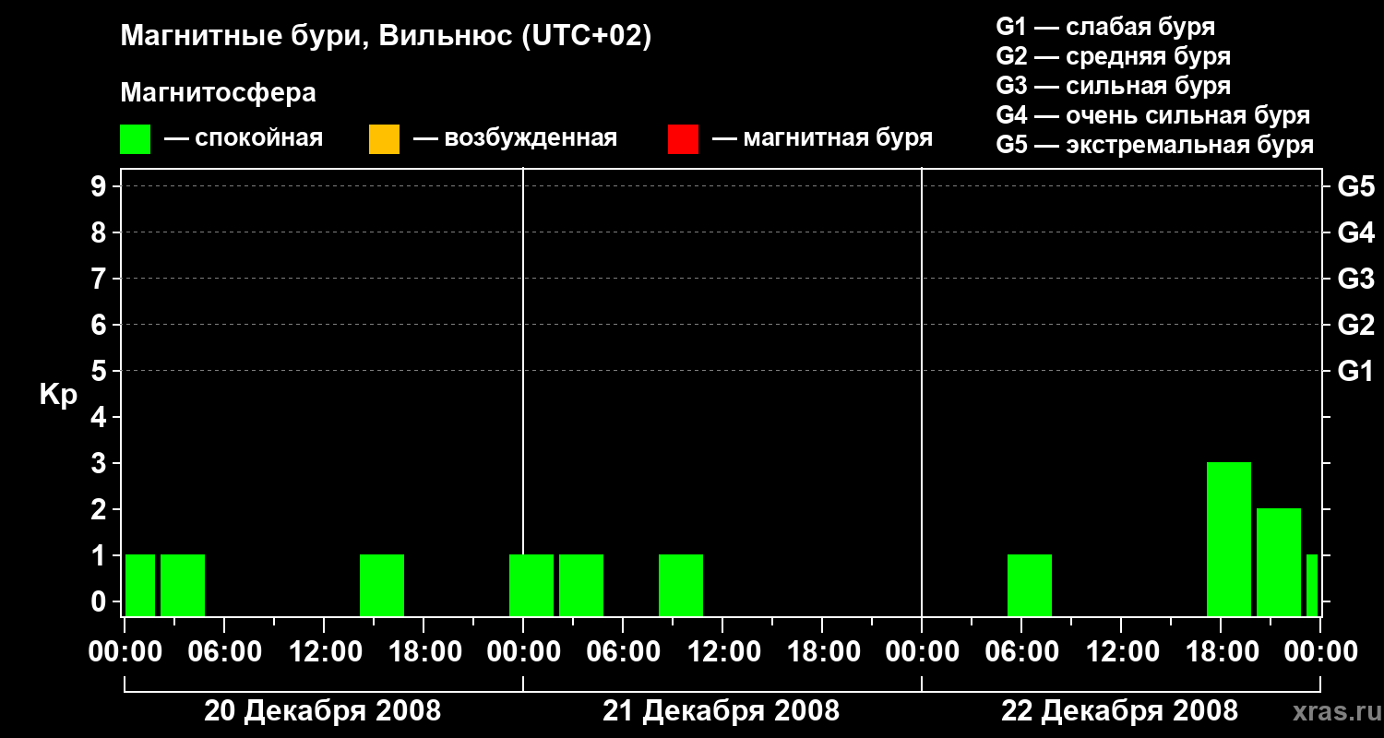Select the chart title 'Магнитные бури, Вильнюс (UTC+02)'
This screenshot has height=738, width=1384.
[386, 37]
